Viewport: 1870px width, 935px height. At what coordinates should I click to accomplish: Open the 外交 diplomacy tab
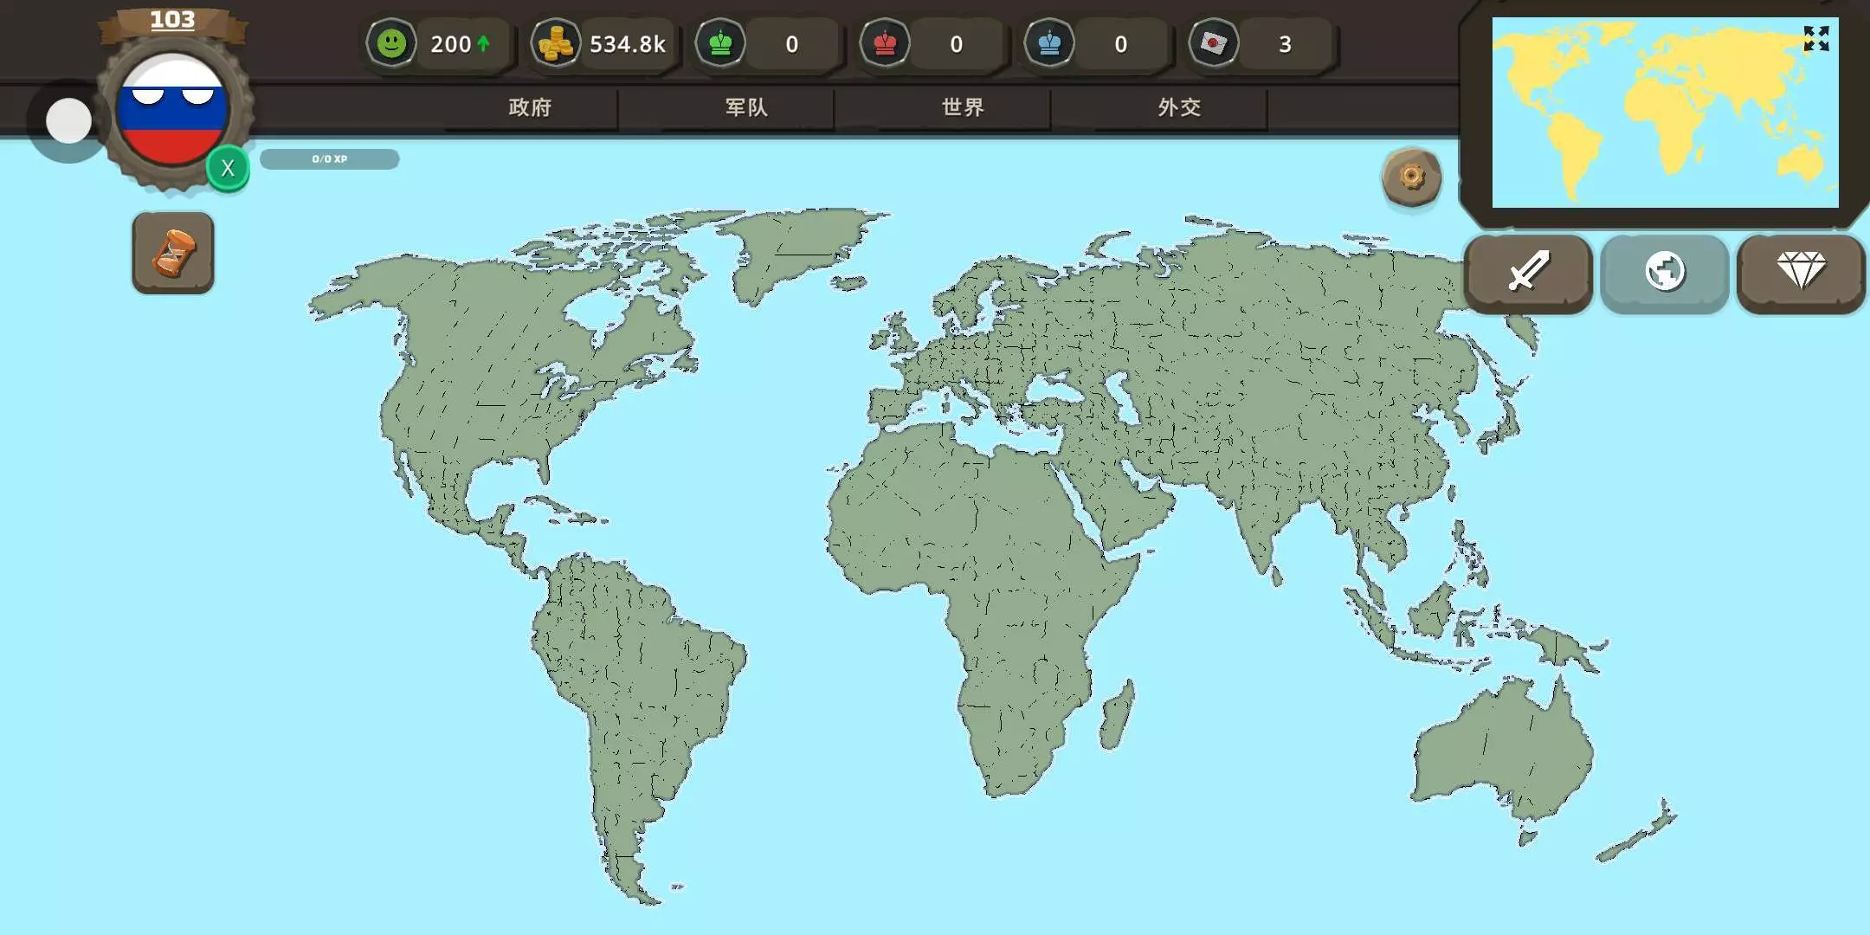pos(1179,107)
